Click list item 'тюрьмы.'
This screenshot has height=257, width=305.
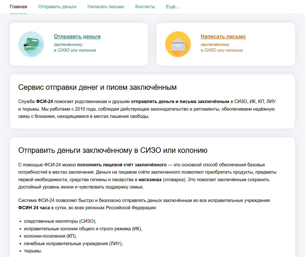click(x=33, y=251)
